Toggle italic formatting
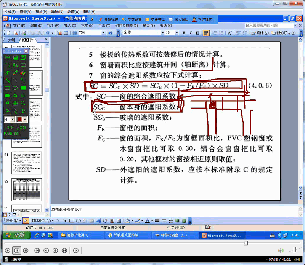 tap(191, 33)
